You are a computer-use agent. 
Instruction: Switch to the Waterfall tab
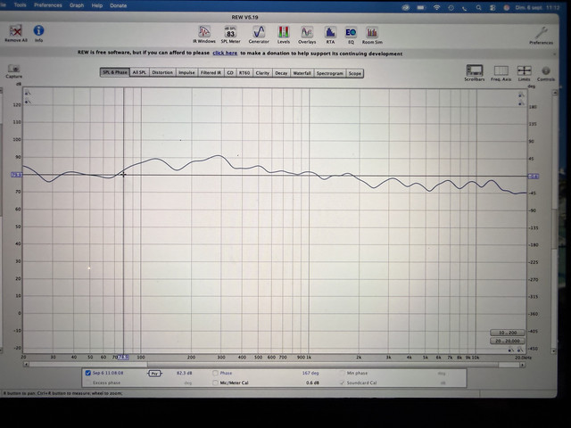[302, 73]
